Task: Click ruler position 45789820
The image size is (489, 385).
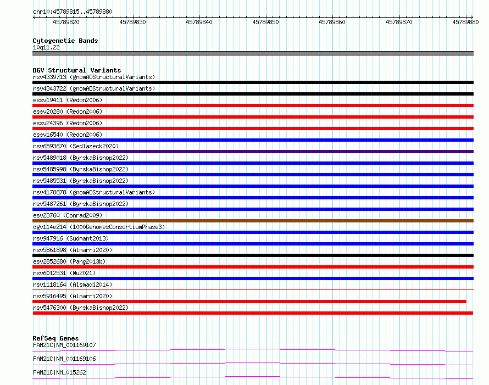Action: (x=66, y=22)
